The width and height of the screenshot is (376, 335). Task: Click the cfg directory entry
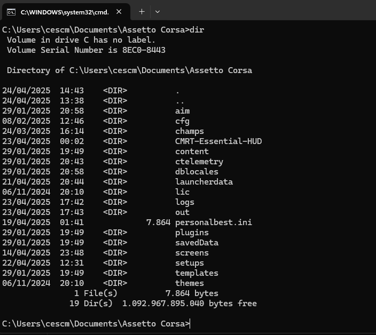(x=182, y=121)
